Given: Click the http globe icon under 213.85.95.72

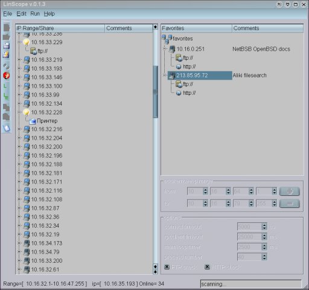Looking at the screenshot, I should coord(179,93).
